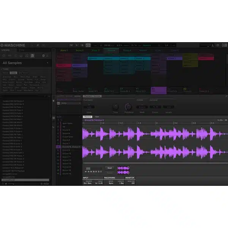Screen dimensions: 228x228
Task: Select the Instruments browser type icon
Action: click(x=21, y=55)
